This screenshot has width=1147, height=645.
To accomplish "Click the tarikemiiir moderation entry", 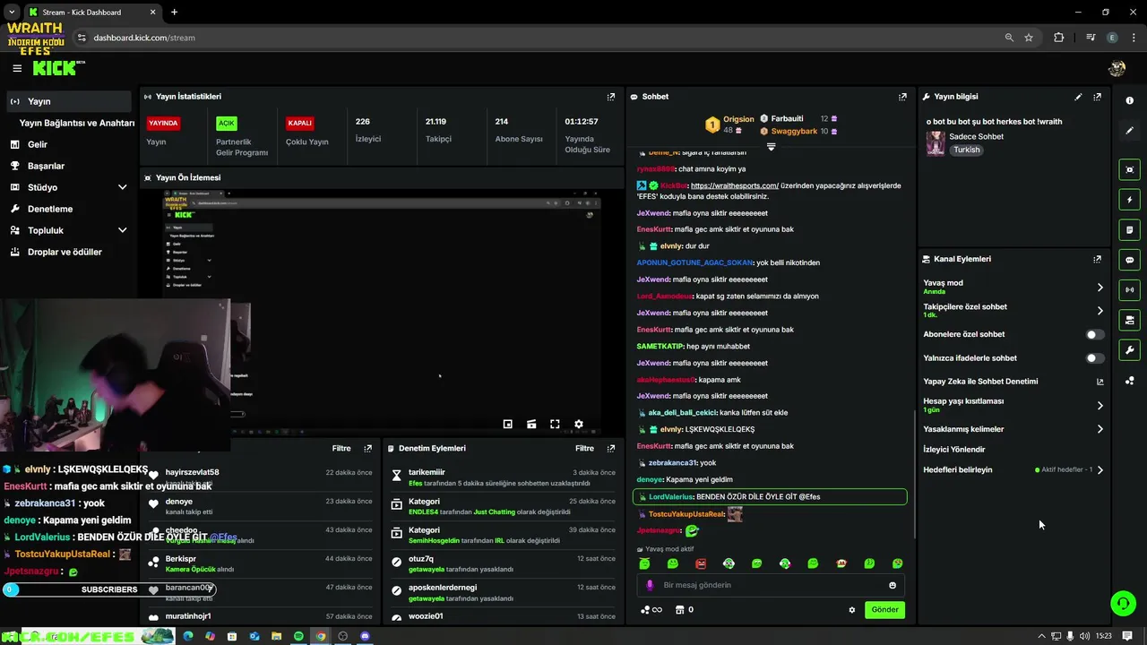I will (x=504, y=477).
